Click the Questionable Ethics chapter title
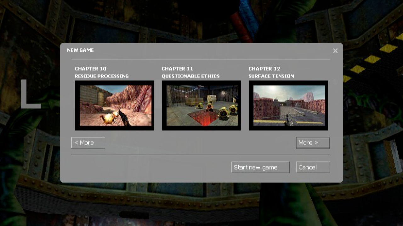 [x=191, y=76]
